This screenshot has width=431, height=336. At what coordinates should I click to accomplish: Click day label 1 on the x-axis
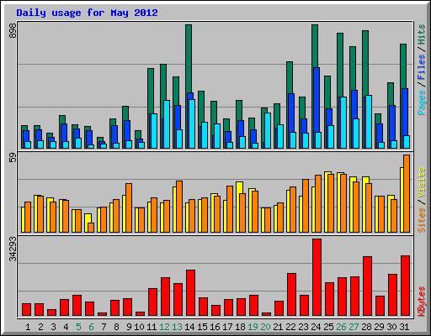[28, 327]
